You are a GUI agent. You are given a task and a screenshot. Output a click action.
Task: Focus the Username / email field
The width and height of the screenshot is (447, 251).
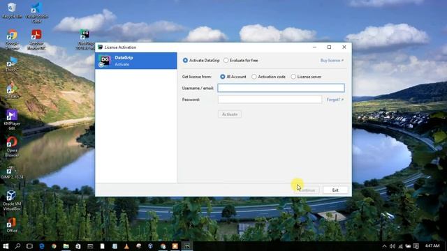[x=281, y=88]
